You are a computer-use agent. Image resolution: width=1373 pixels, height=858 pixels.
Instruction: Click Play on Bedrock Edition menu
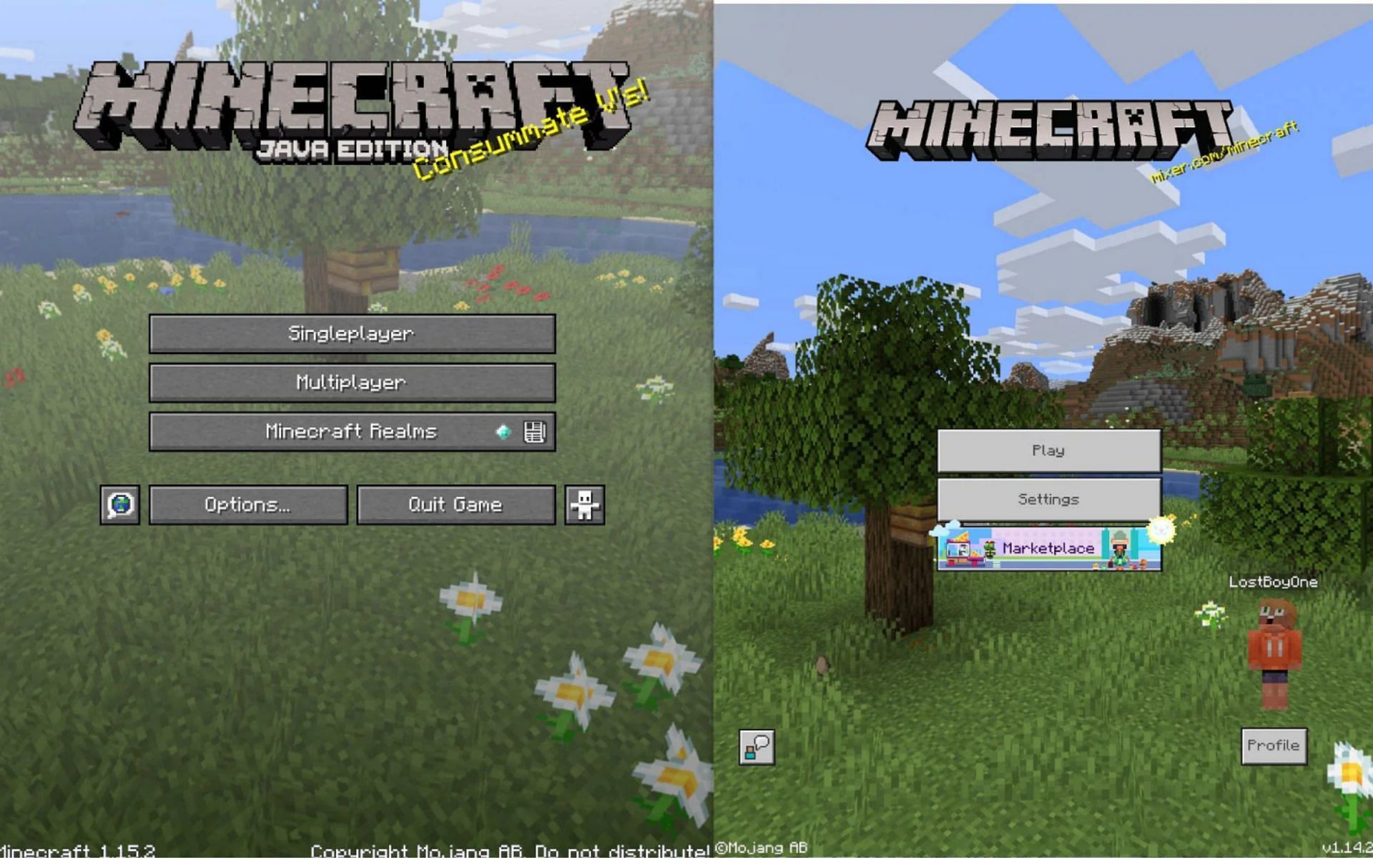click(x=1048, y=450)
